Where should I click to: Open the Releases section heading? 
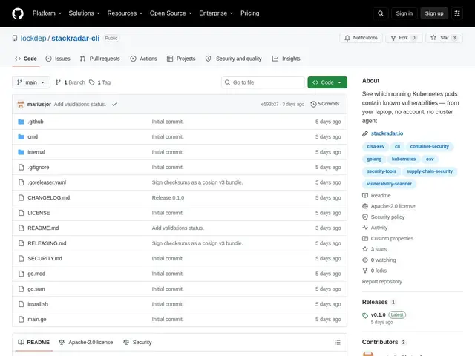pos(375,302)
